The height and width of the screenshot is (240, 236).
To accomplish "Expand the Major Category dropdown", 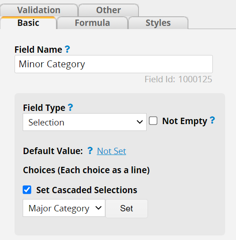I will 64,208.
